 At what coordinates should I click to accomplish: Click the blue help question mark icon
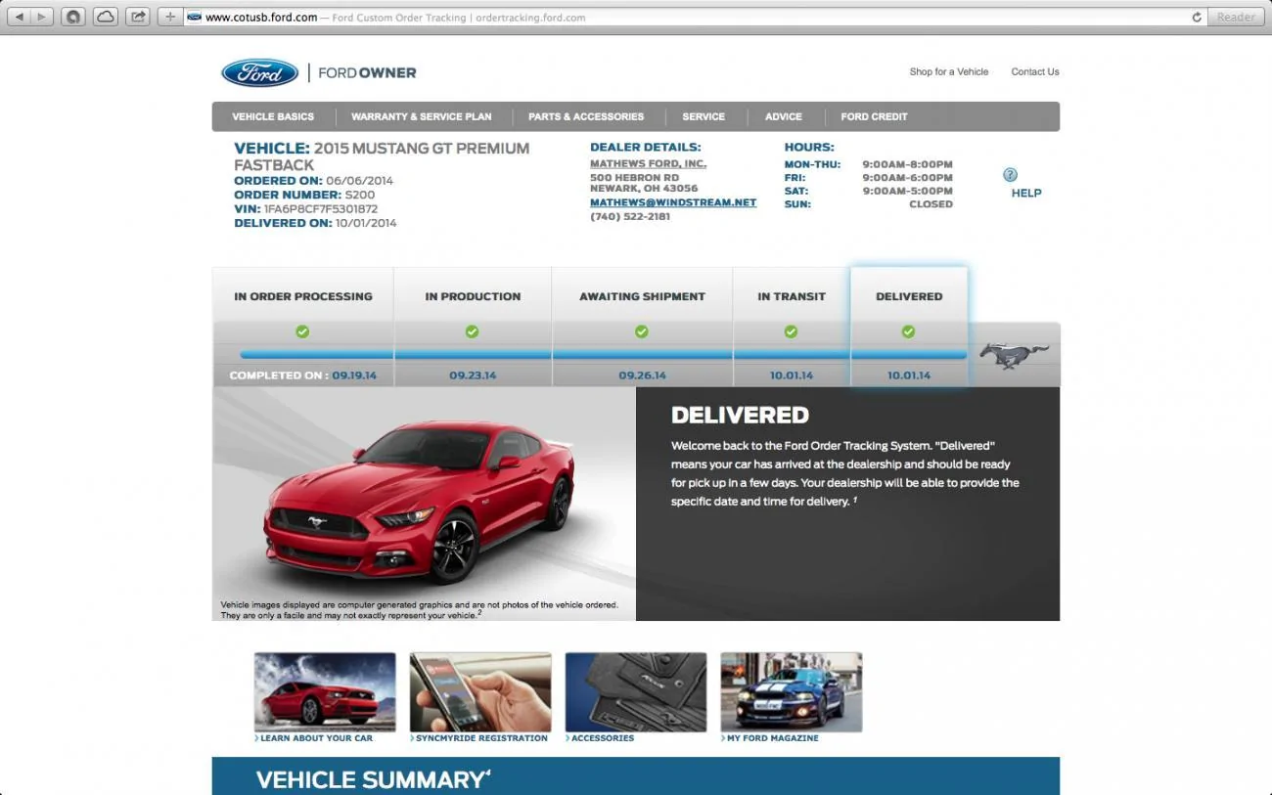1010,175
